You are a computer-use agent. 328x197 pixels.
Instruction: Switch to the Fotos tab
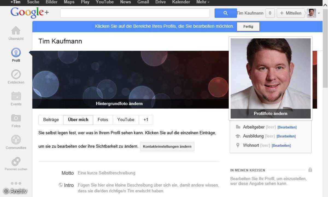coord(103,120)
